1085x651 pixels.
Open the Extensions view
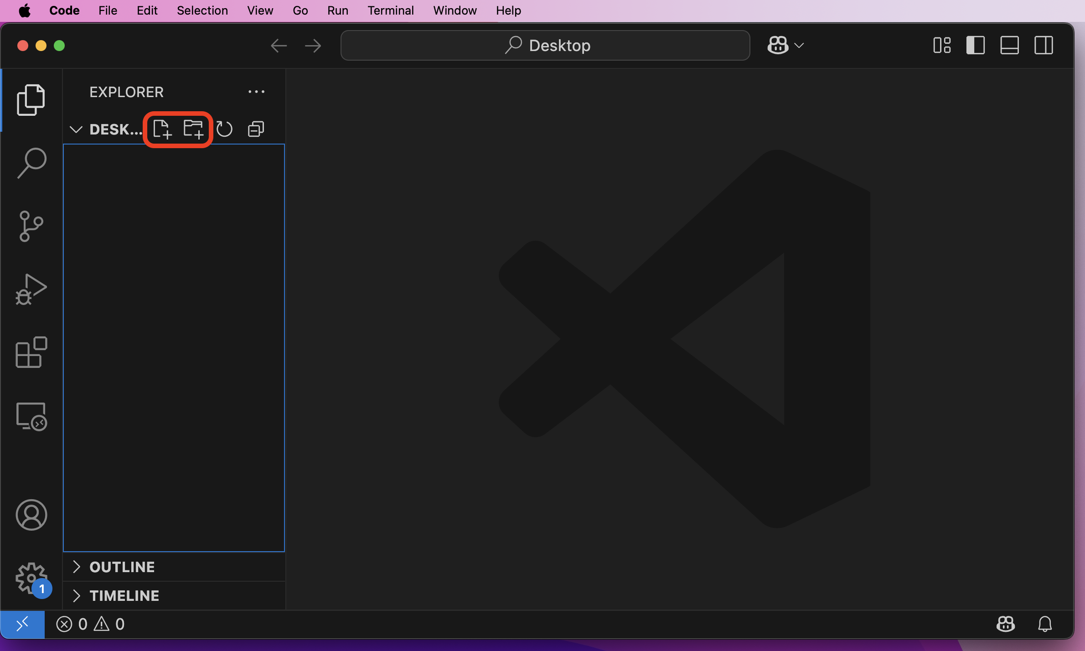click(31, 352)
